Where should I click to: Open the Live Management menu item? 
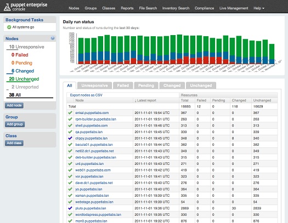tap(234, 8)
